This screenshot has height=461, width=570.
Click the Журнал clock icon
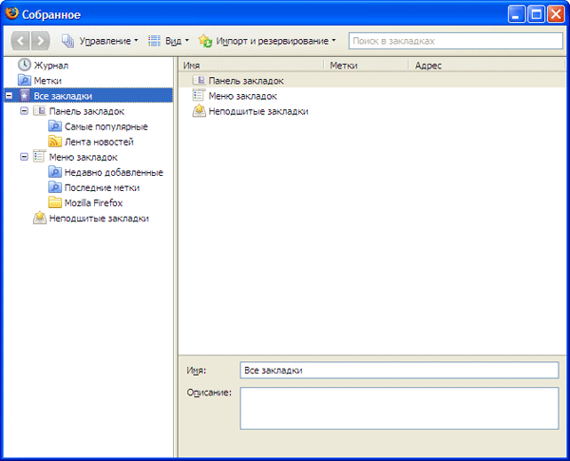coord(25,65)
